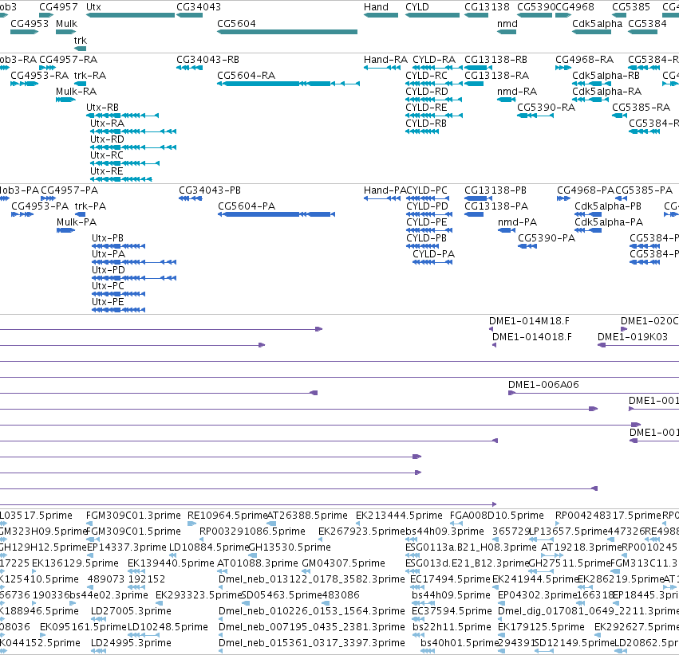Select the DME1-019K03 BAC label
Screen dimensions: 679x655
pos(632,337)
